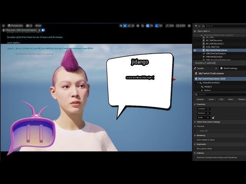
Task: Filter details by Misc
Action: pyautogui.click(x=231, y=100)
